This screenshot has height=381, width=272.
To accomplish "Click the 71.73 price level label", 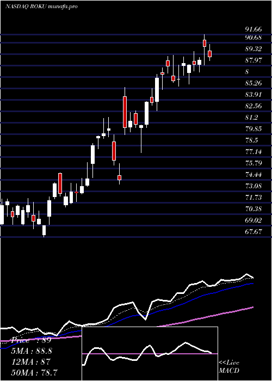I will pyautogui.click(x=254, y=197).
